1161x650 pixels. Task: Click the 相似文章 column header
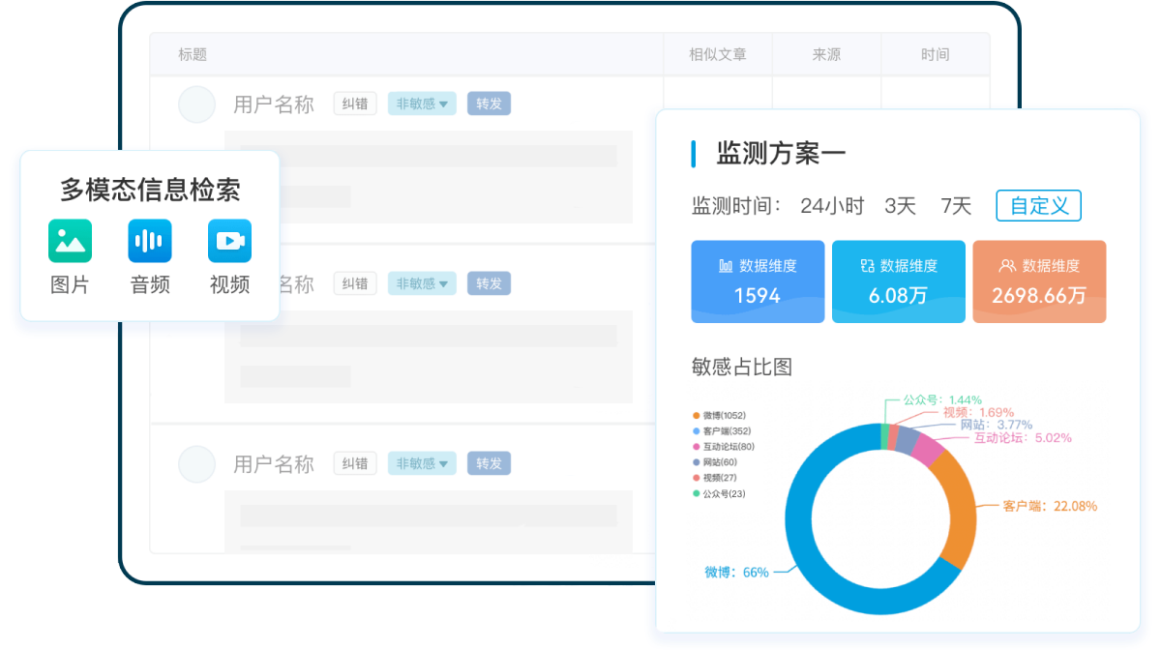click(717, 55)
